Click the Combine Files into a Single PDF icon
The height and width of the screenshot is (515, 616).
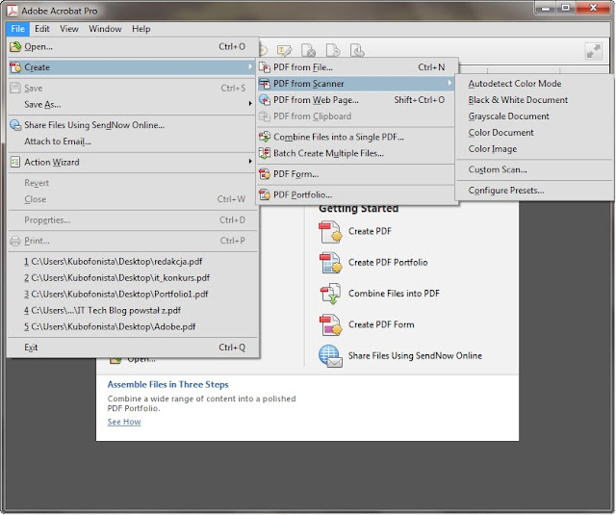[265, 137]
